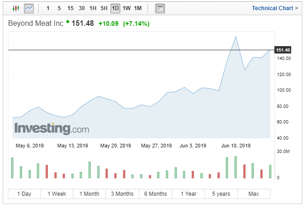
Task: Select the 1W interval
Action: (127, 8)
